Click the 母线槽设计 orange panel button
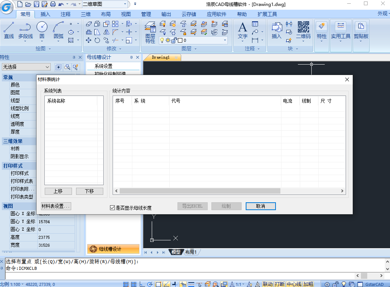Viewport: 390px width, 287px height. tap(113, 249)
